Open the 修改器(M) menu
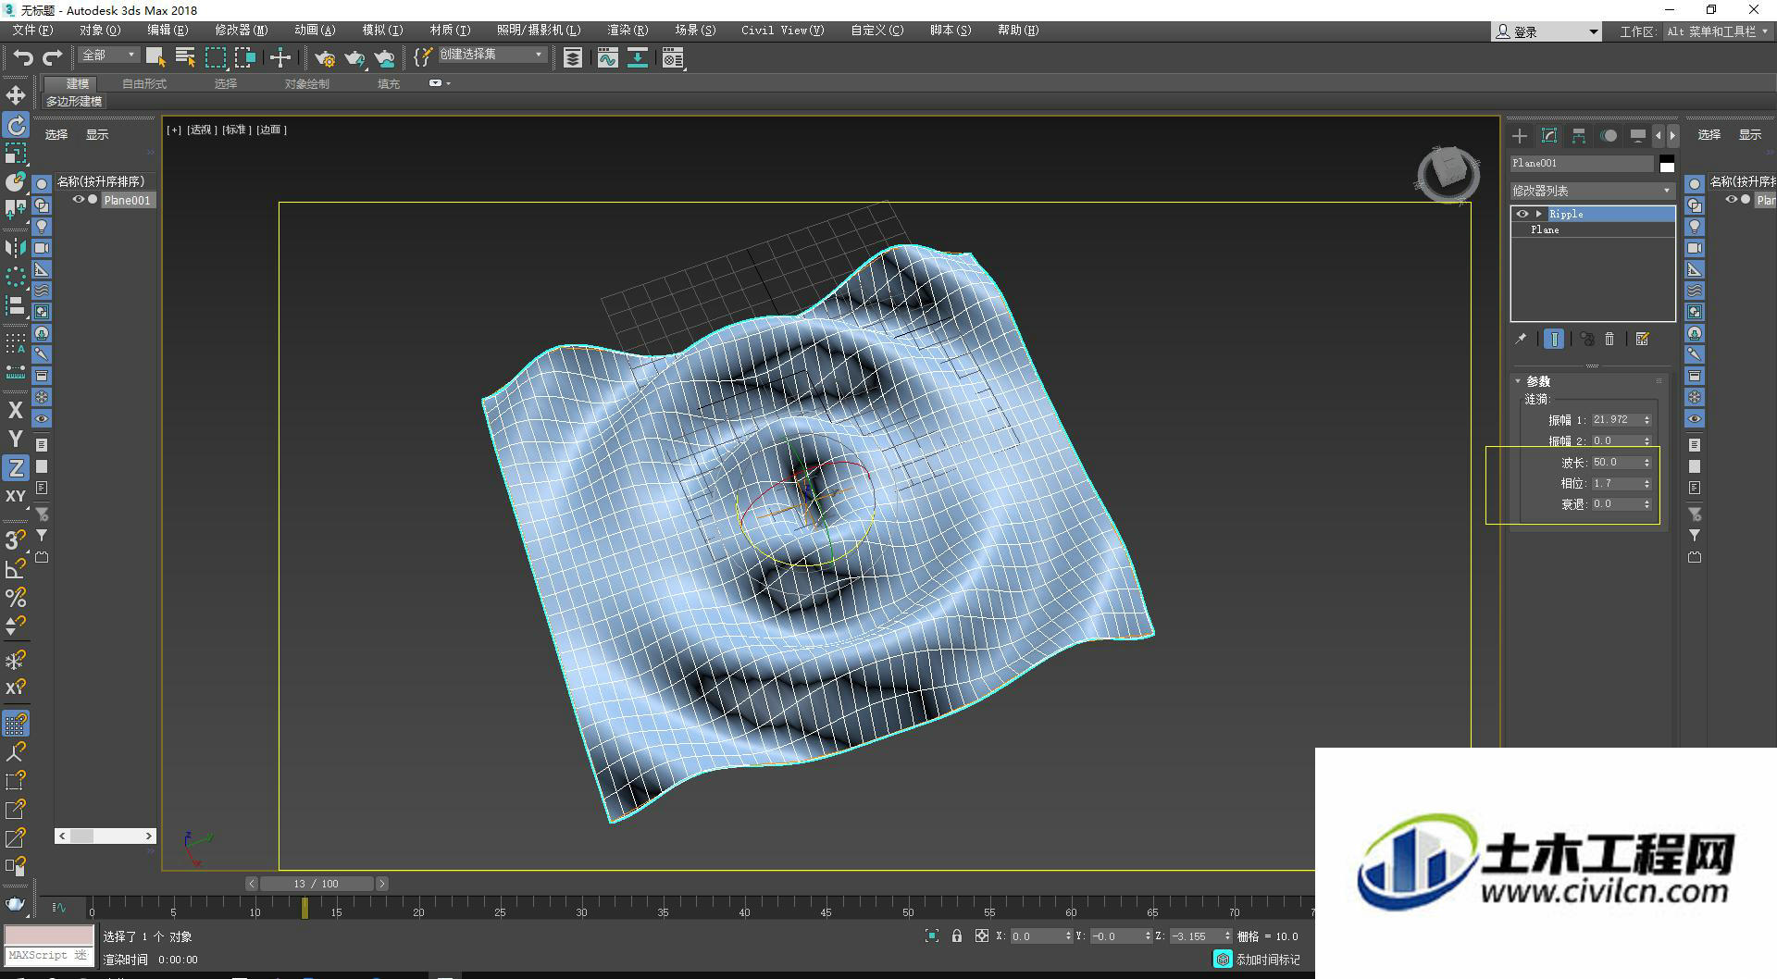The image size is (1777, 979). click(x=241, y=31)
